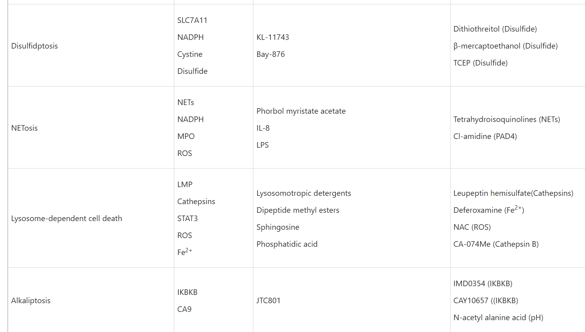This screenshot has width=585, height=332.
Task: Click the JTC801 inducer entry
Action: (x=268, y=300)
